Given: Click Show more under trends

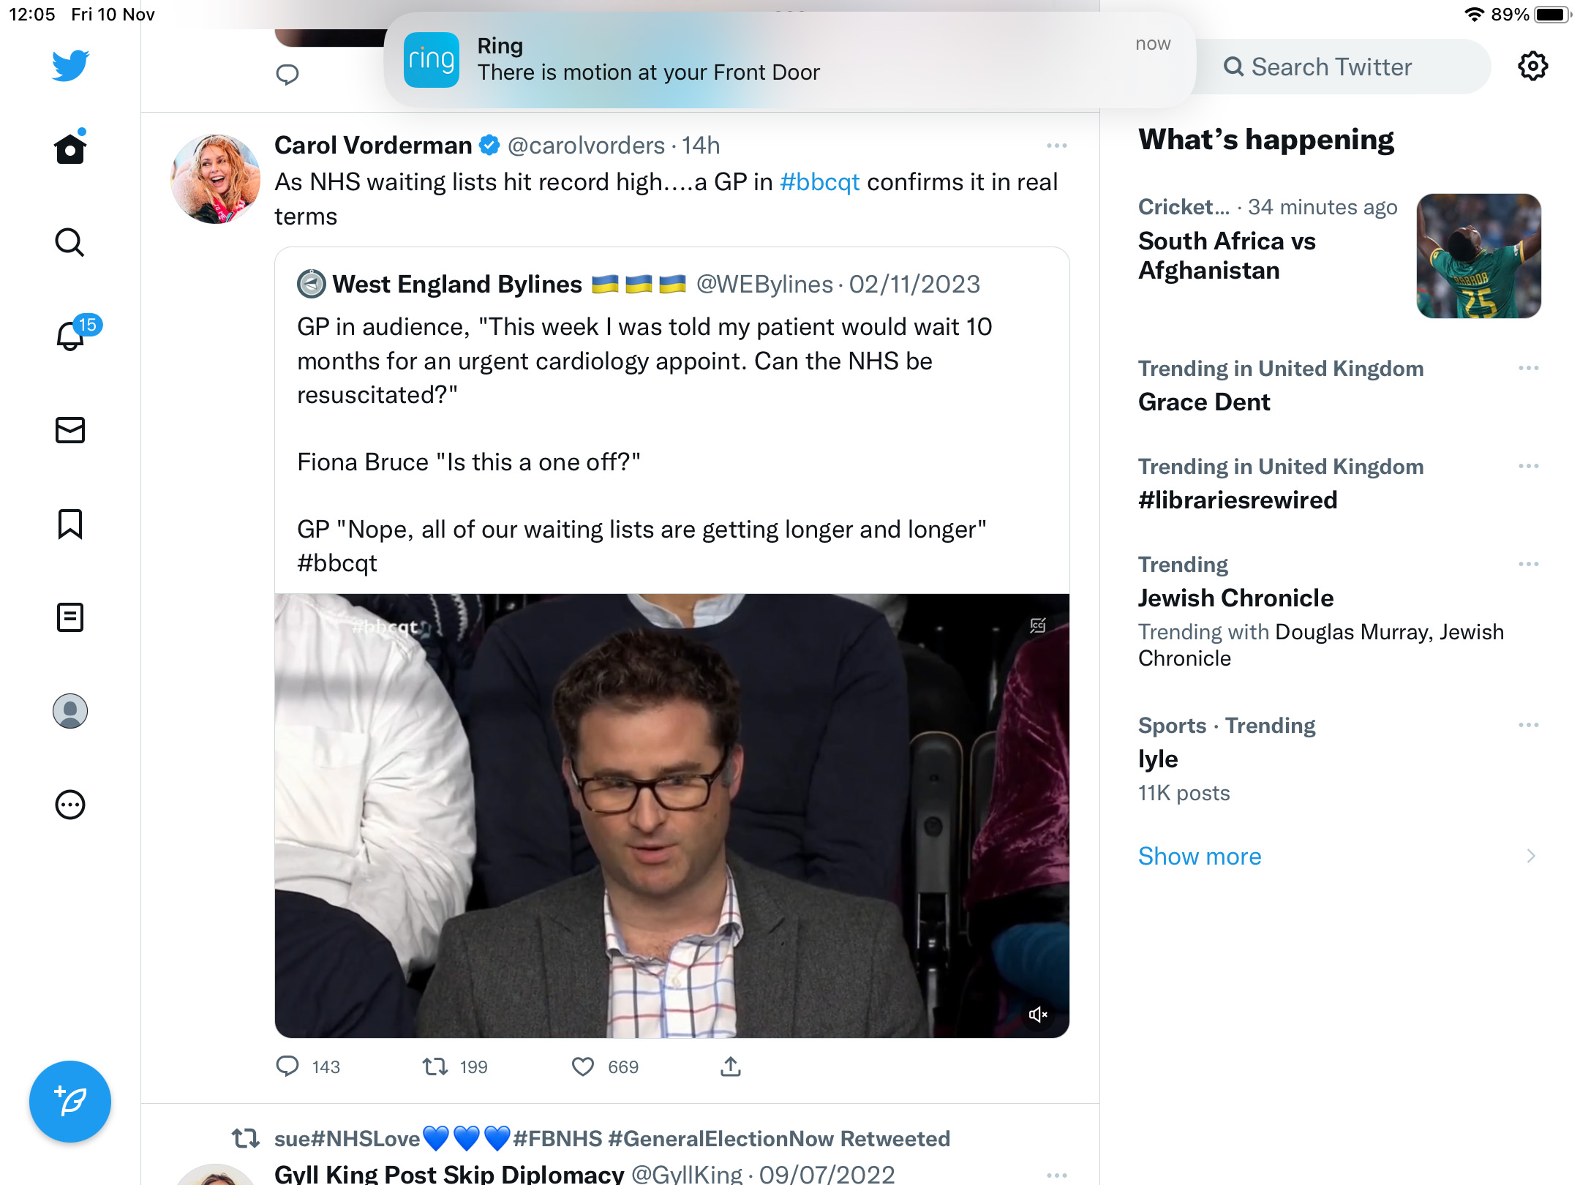Looking at the screenshot, I should 1200,856.
